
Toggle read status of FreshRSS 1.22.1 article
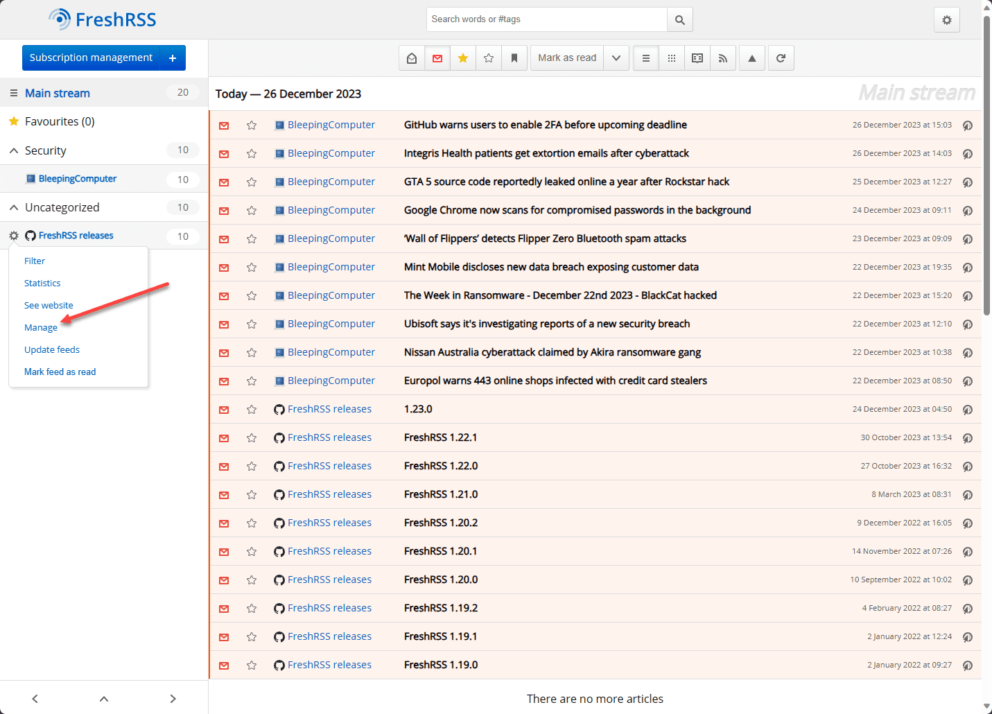click(x=224, y=438)
